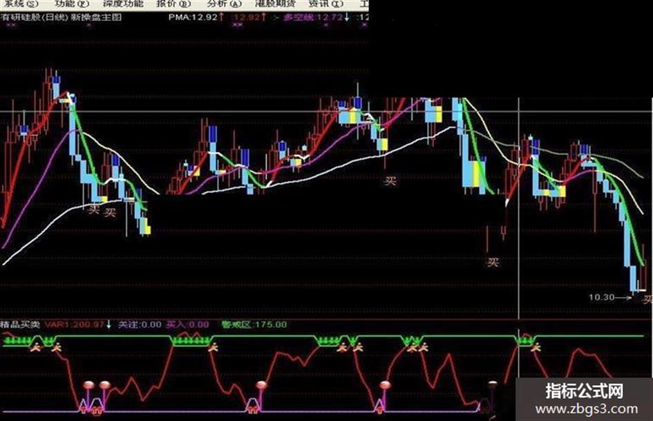Click the 多空线:12.72 indicator value
Image resolution: width=653 pixels, height=421 pixels.
click(313, 17)
